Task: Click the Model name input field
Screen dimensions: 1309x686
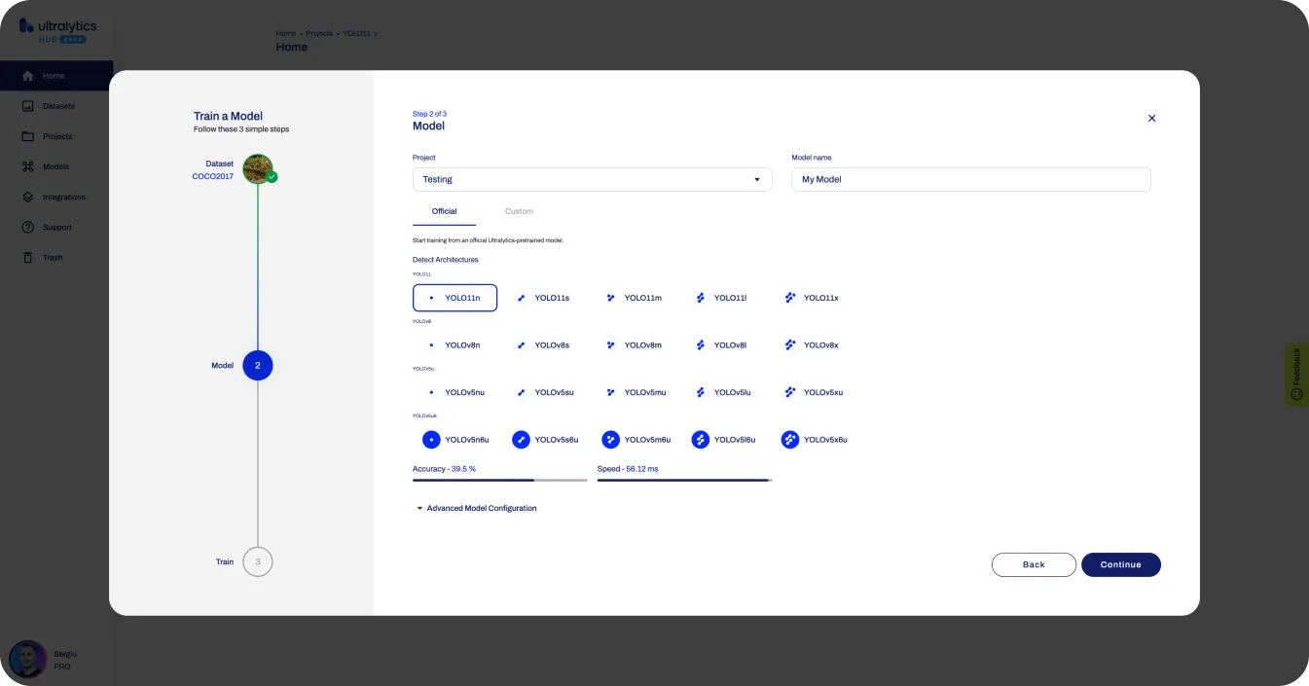Action: [x=971, y=179]
